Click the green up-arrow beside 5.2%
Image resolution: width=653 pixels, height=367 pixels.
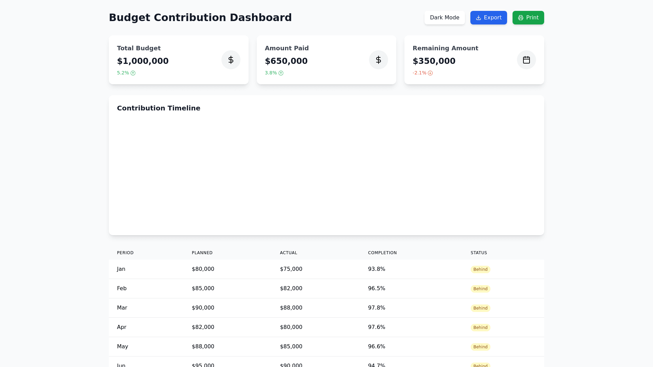pyautogui.click(x=133, y=73)
